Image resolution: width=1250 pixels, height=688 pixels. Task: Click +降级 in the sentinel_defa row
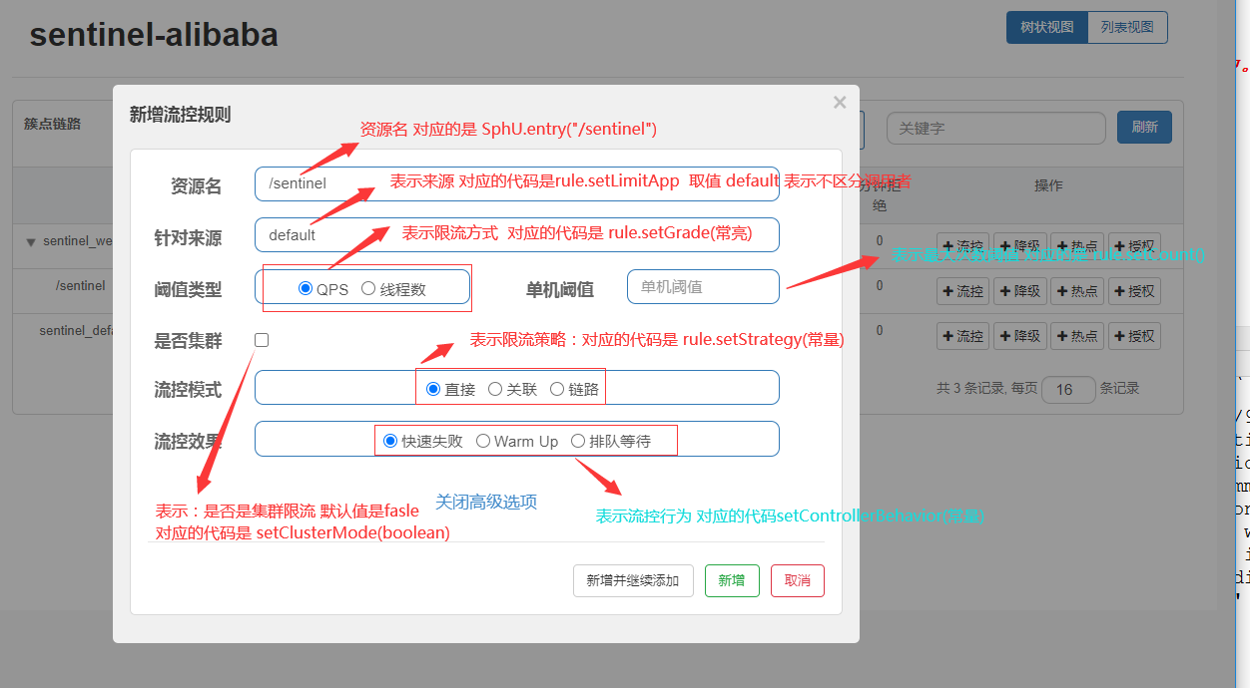(1019, 336)
